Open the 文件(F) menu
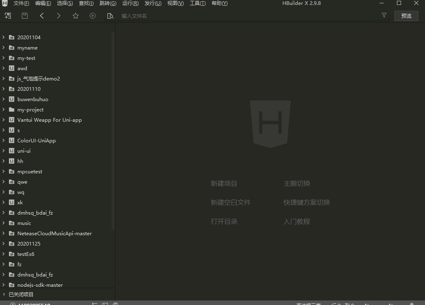The width and height of the screenshot is (425, 305). (21, 3)
